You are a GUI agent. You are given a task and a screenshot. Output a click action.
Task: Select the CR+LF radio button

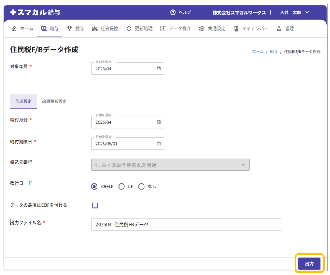[x=95, y=186]
